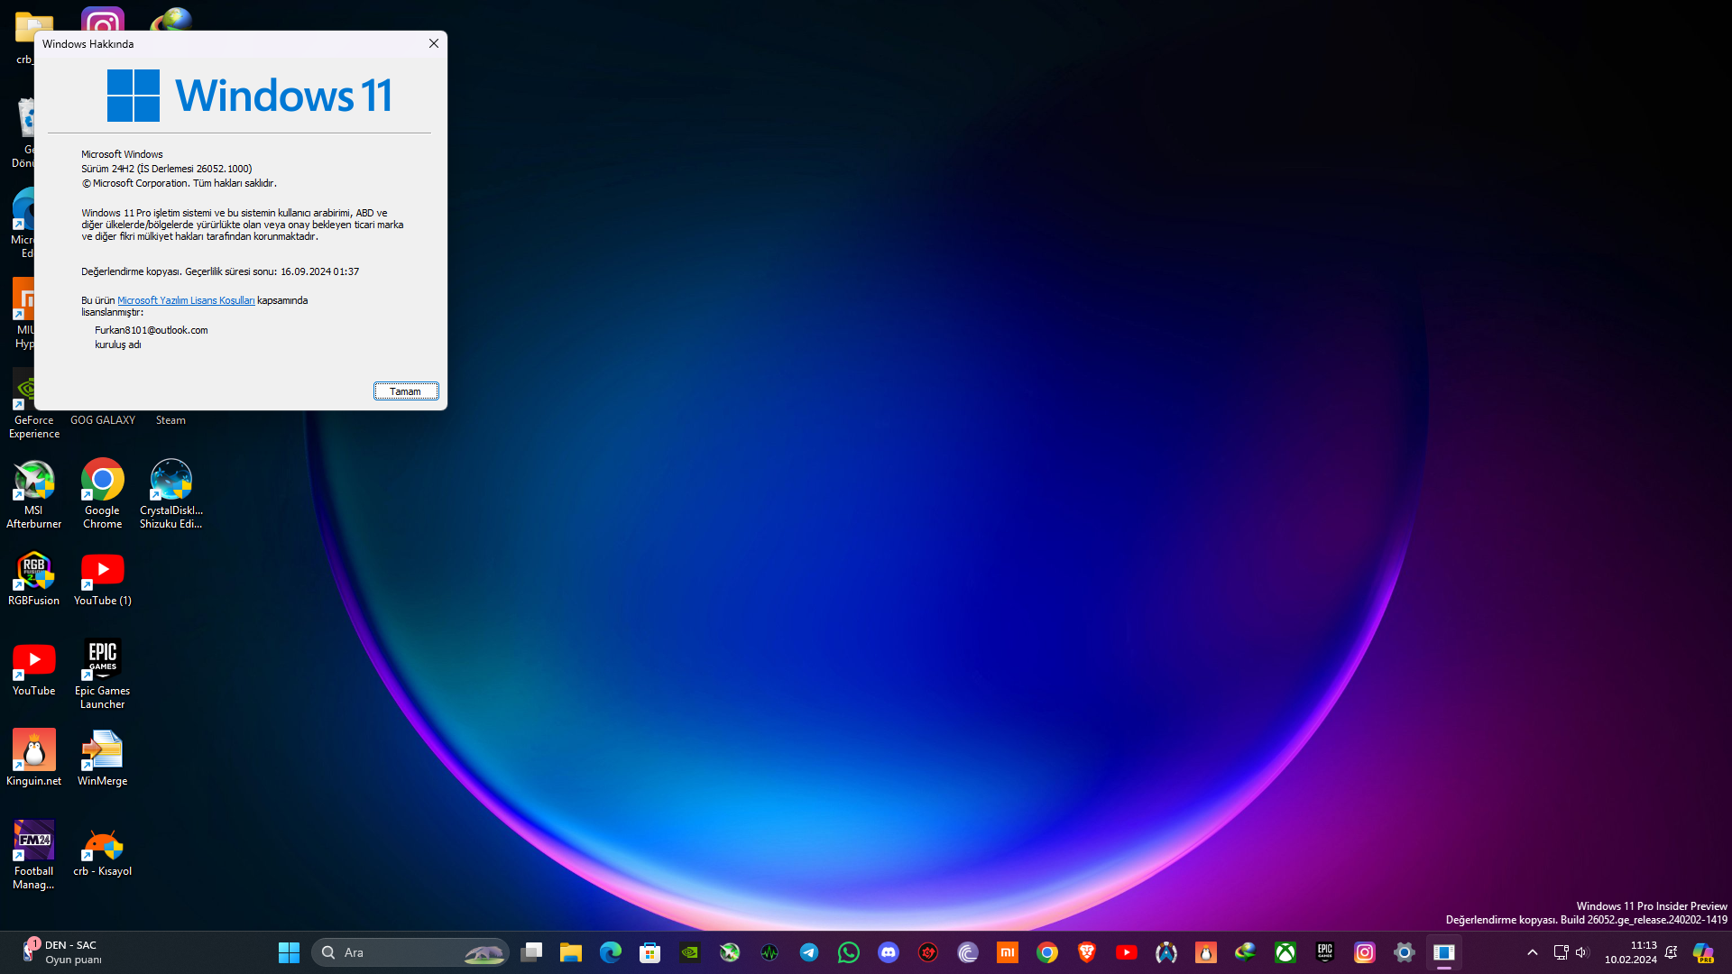The image size is (1732, 974).
Task: Launch Epic Games Launcher desktop shortcut
Action: click(x=102, y=673)
